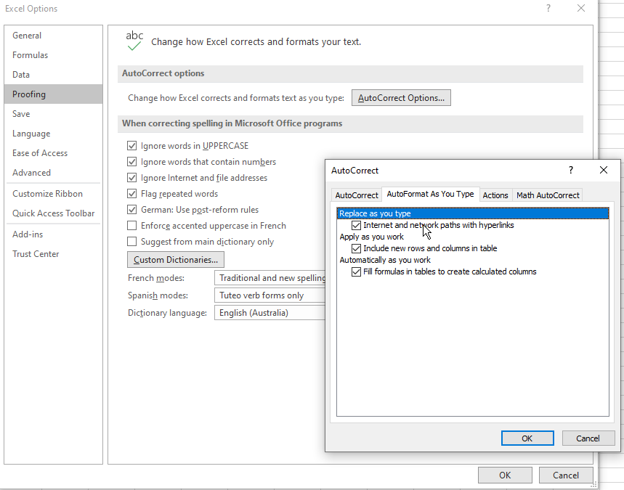Open the General options category

click(x=53, y=36)
